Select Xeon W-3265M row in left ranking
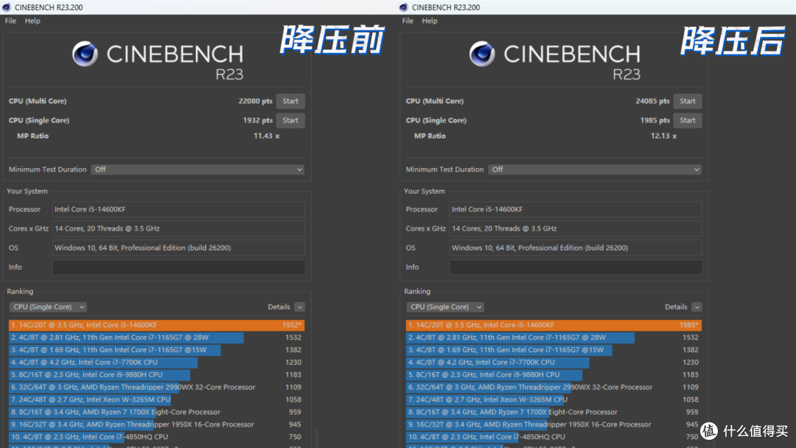 coord(156,399)
